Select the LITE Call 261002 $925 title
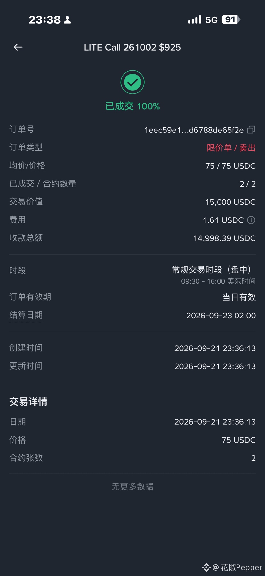 [x=132, y=47]
